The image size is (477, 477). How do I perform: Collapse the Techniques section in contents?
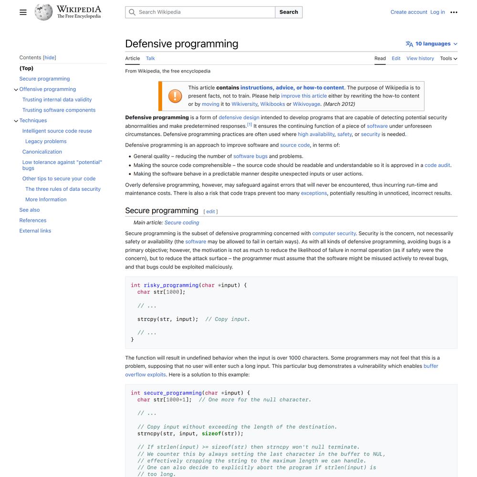[x=16, y=121]
